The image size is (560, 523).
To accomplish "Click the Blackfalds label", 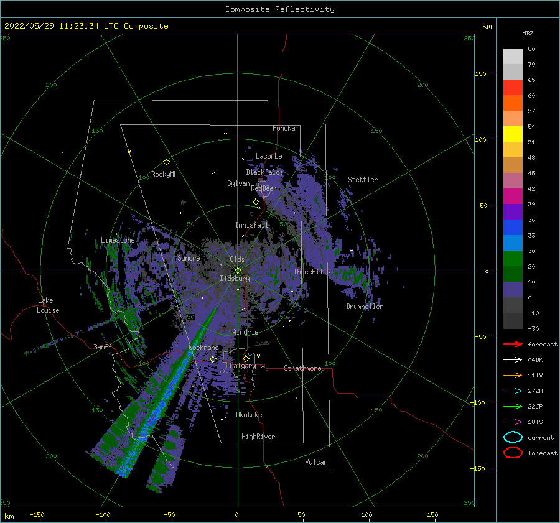I will coord(264,172).
